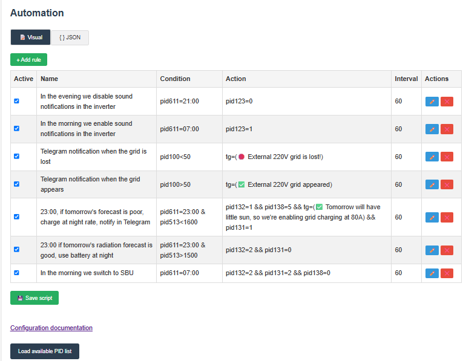Edit the morning enable sound rule
The width and height of the screenshot is (463, 361).
(x=432, y=129)
